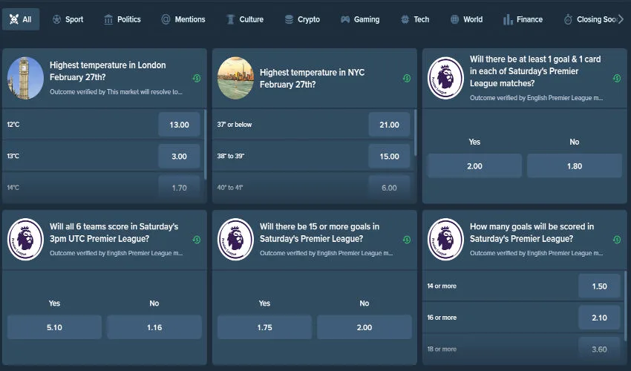Open the Finance tab

(523, 19)
